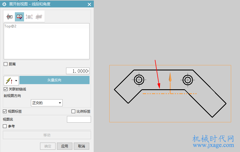The width and height of the screenshot is (240, 152).
Task: Close the 展开剖视图 dialog
Action: (89, 4)
